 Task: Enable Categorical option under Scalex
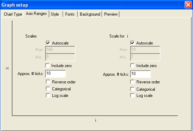48,89
